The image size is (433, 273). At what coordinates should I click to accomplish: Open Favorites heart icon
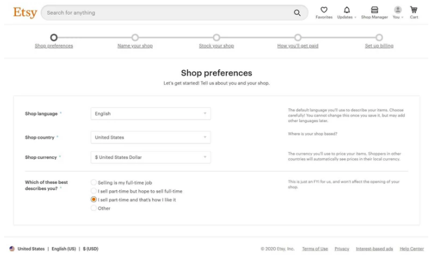[x=324, y=10]
